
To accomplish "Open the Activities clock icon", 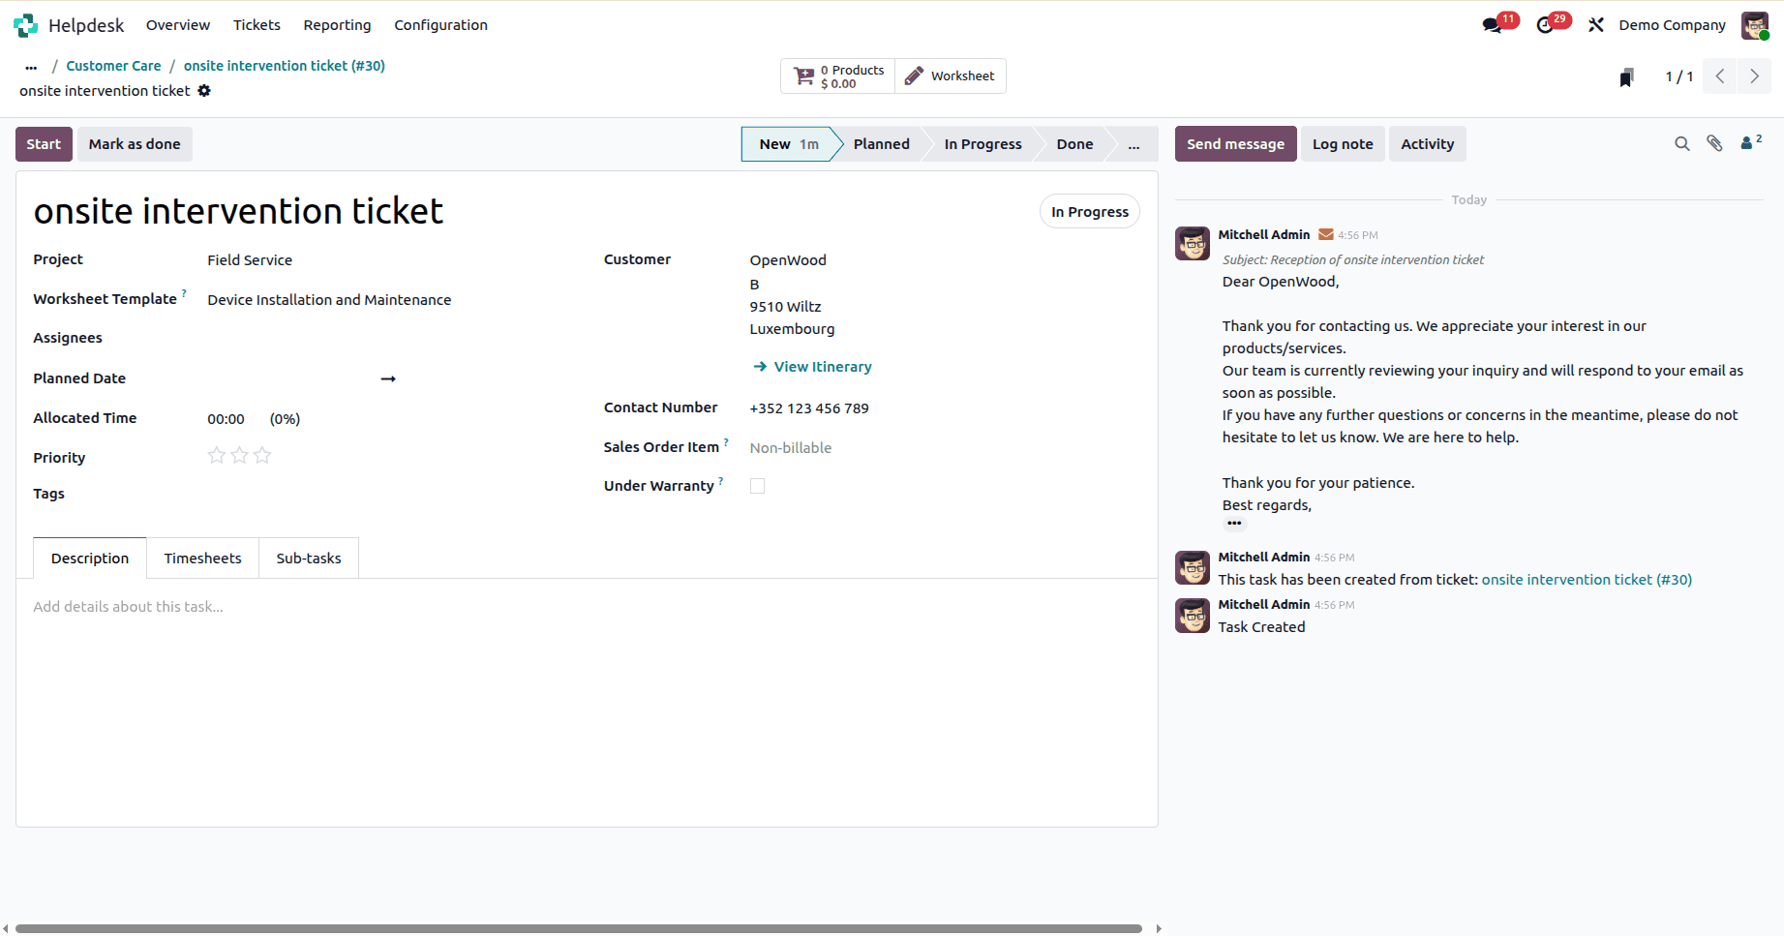I will tap(1545, 23).
